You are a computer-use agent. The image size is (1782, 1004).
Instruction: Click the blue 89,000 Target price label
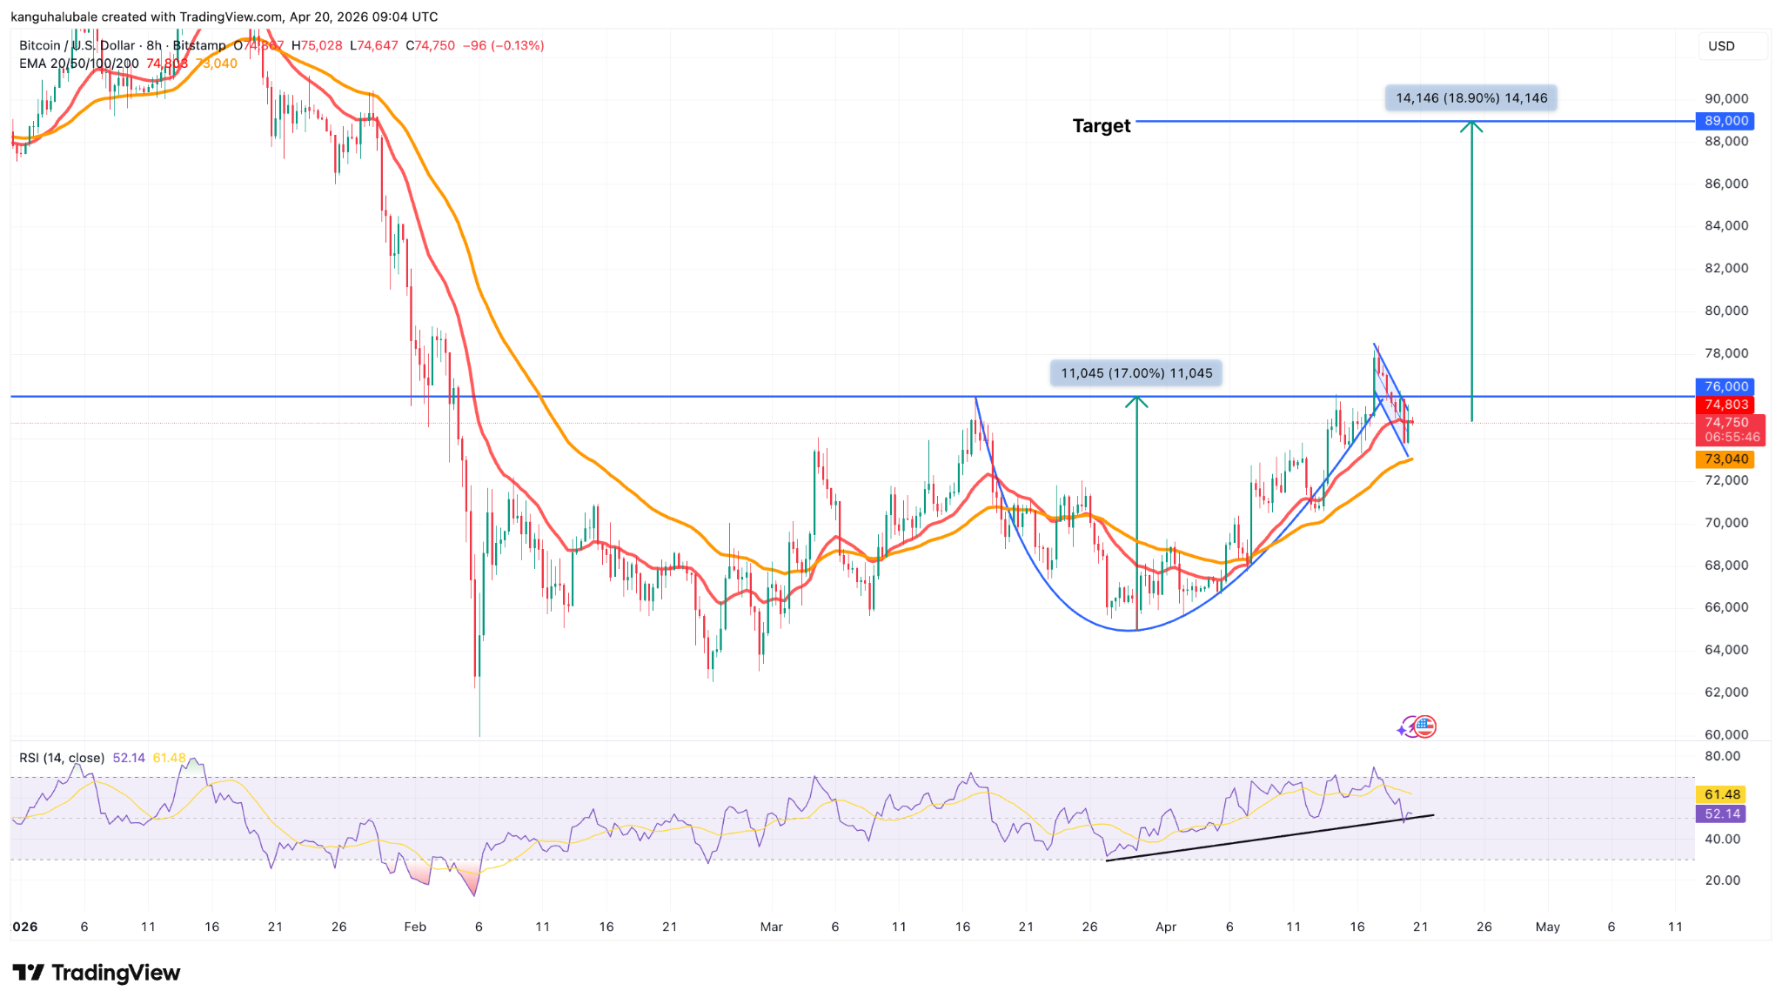pos(1725,121)
